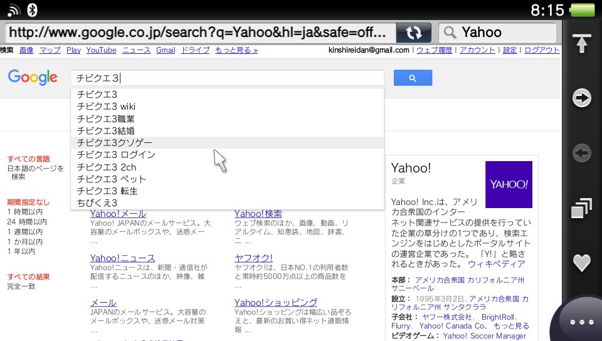Open bookmarks with the heart icon
The width and height of the screenshot is (602, 341).
[582, 263]
